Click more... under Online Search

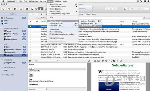[6, 70]
